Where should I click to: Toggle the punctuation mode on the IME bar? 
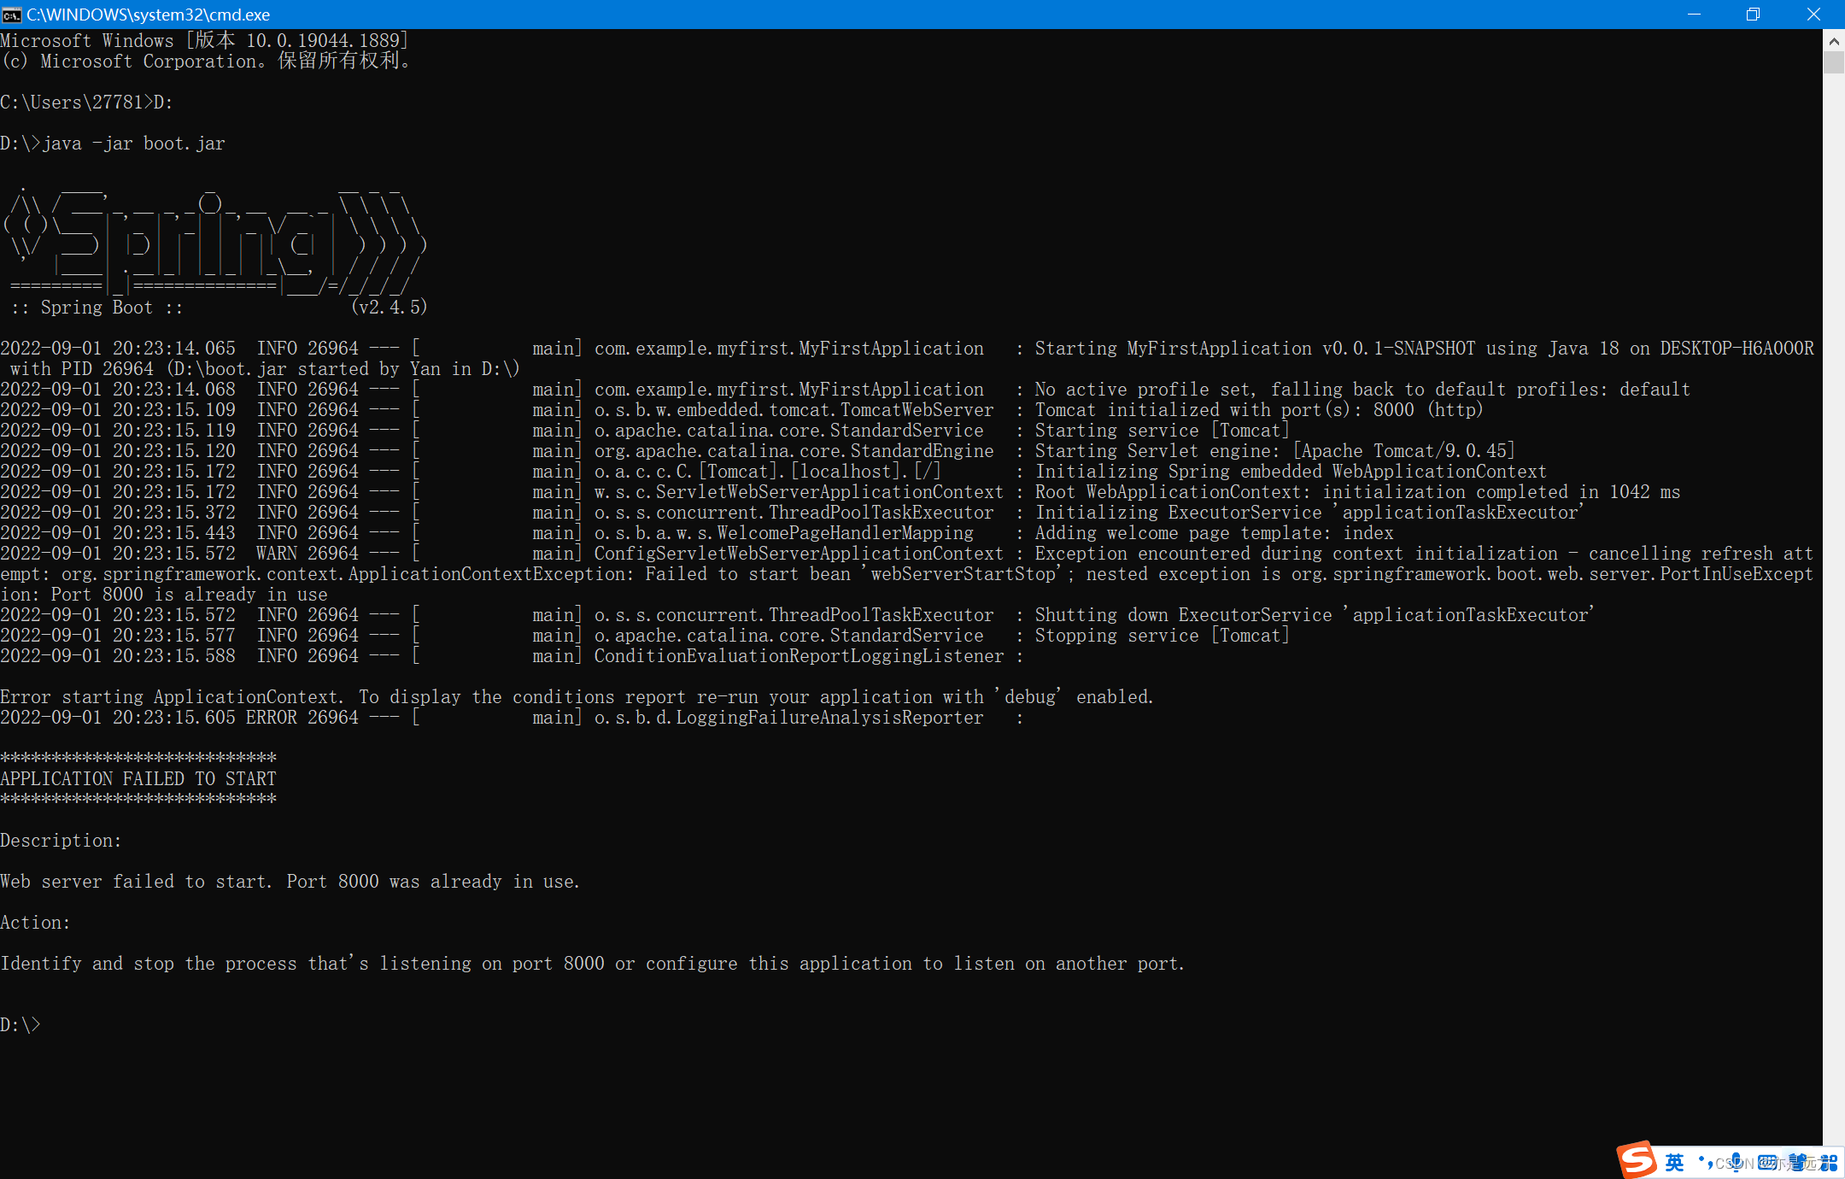click(1707, 1162)
